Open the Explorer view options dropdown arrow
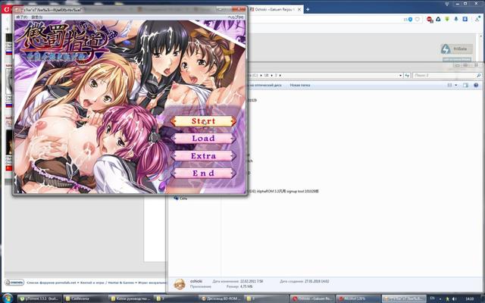 [x=456, y=85]
